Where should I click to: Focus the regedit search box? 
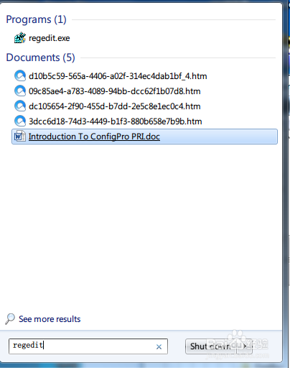pyautogui.click(x=88, y=346)
